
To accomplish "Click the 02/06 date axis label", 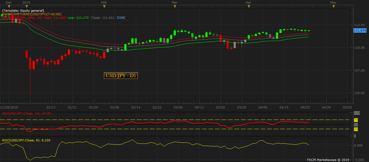I will (114, 107).
